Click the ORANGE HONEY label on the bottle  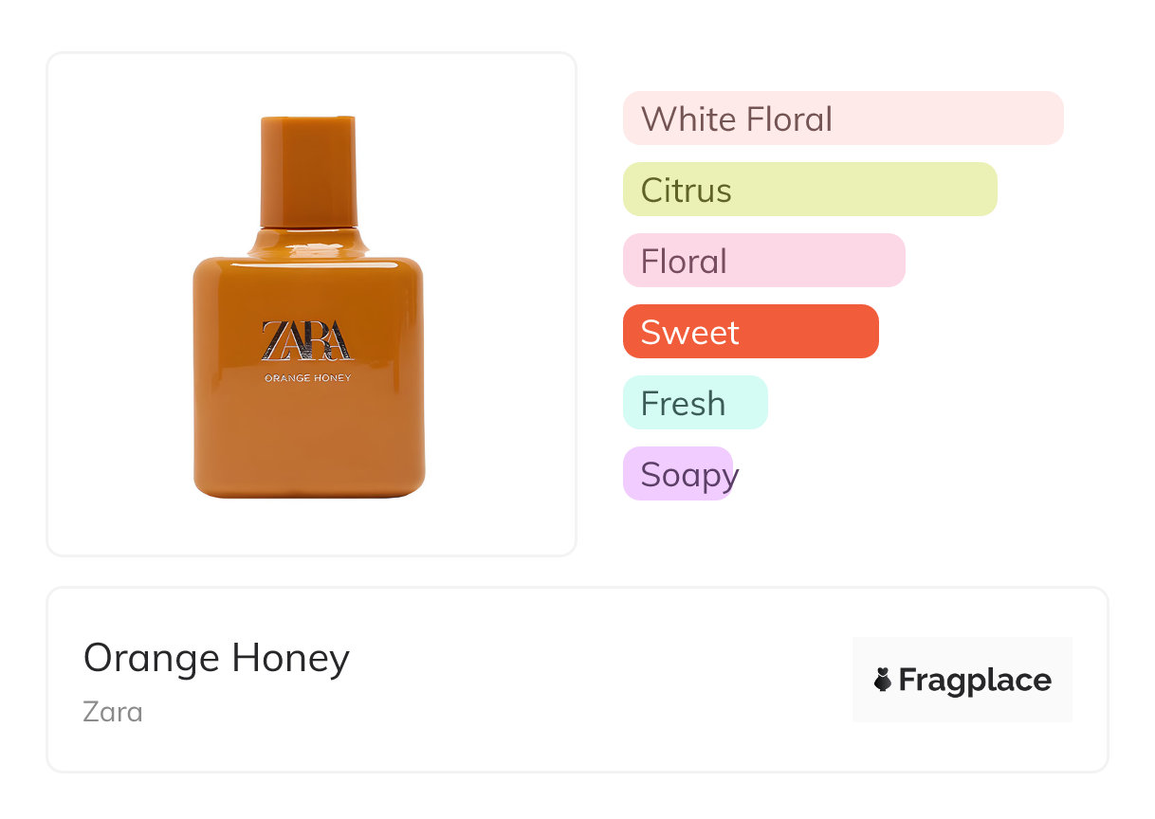point(308,378)
